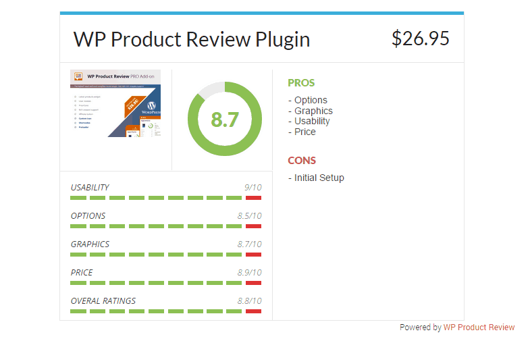Viewport: 530px width, 341px height.
Task: Click the 8.9/10 price score
Action: coord(249,273)
